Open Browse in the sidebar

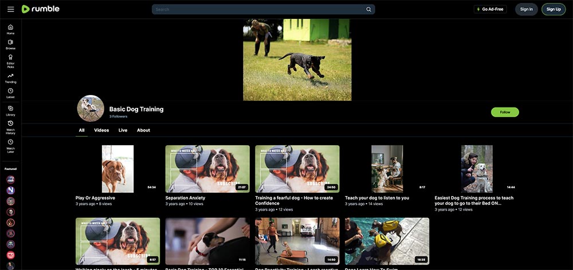point(10,45)
